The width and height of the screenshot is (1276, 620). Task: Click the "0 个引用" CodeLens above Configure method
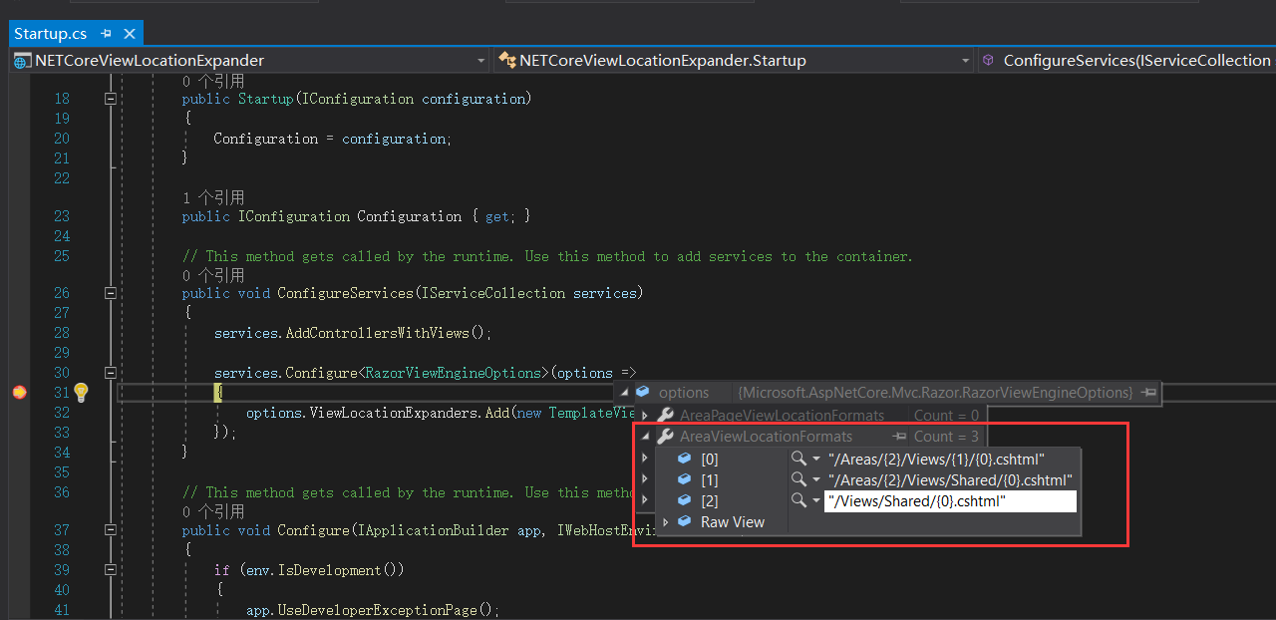point(213,511)
